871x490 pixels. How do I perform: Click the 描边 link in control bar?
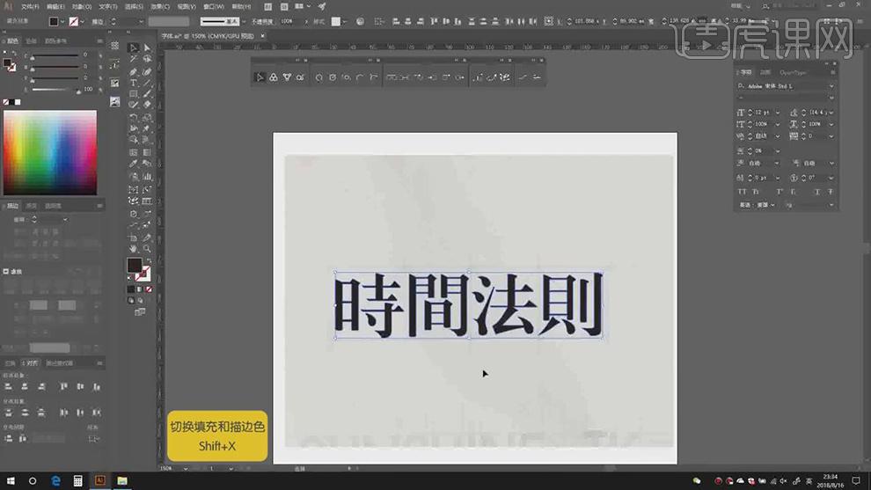pyautogui.click(x=97, y=22)
